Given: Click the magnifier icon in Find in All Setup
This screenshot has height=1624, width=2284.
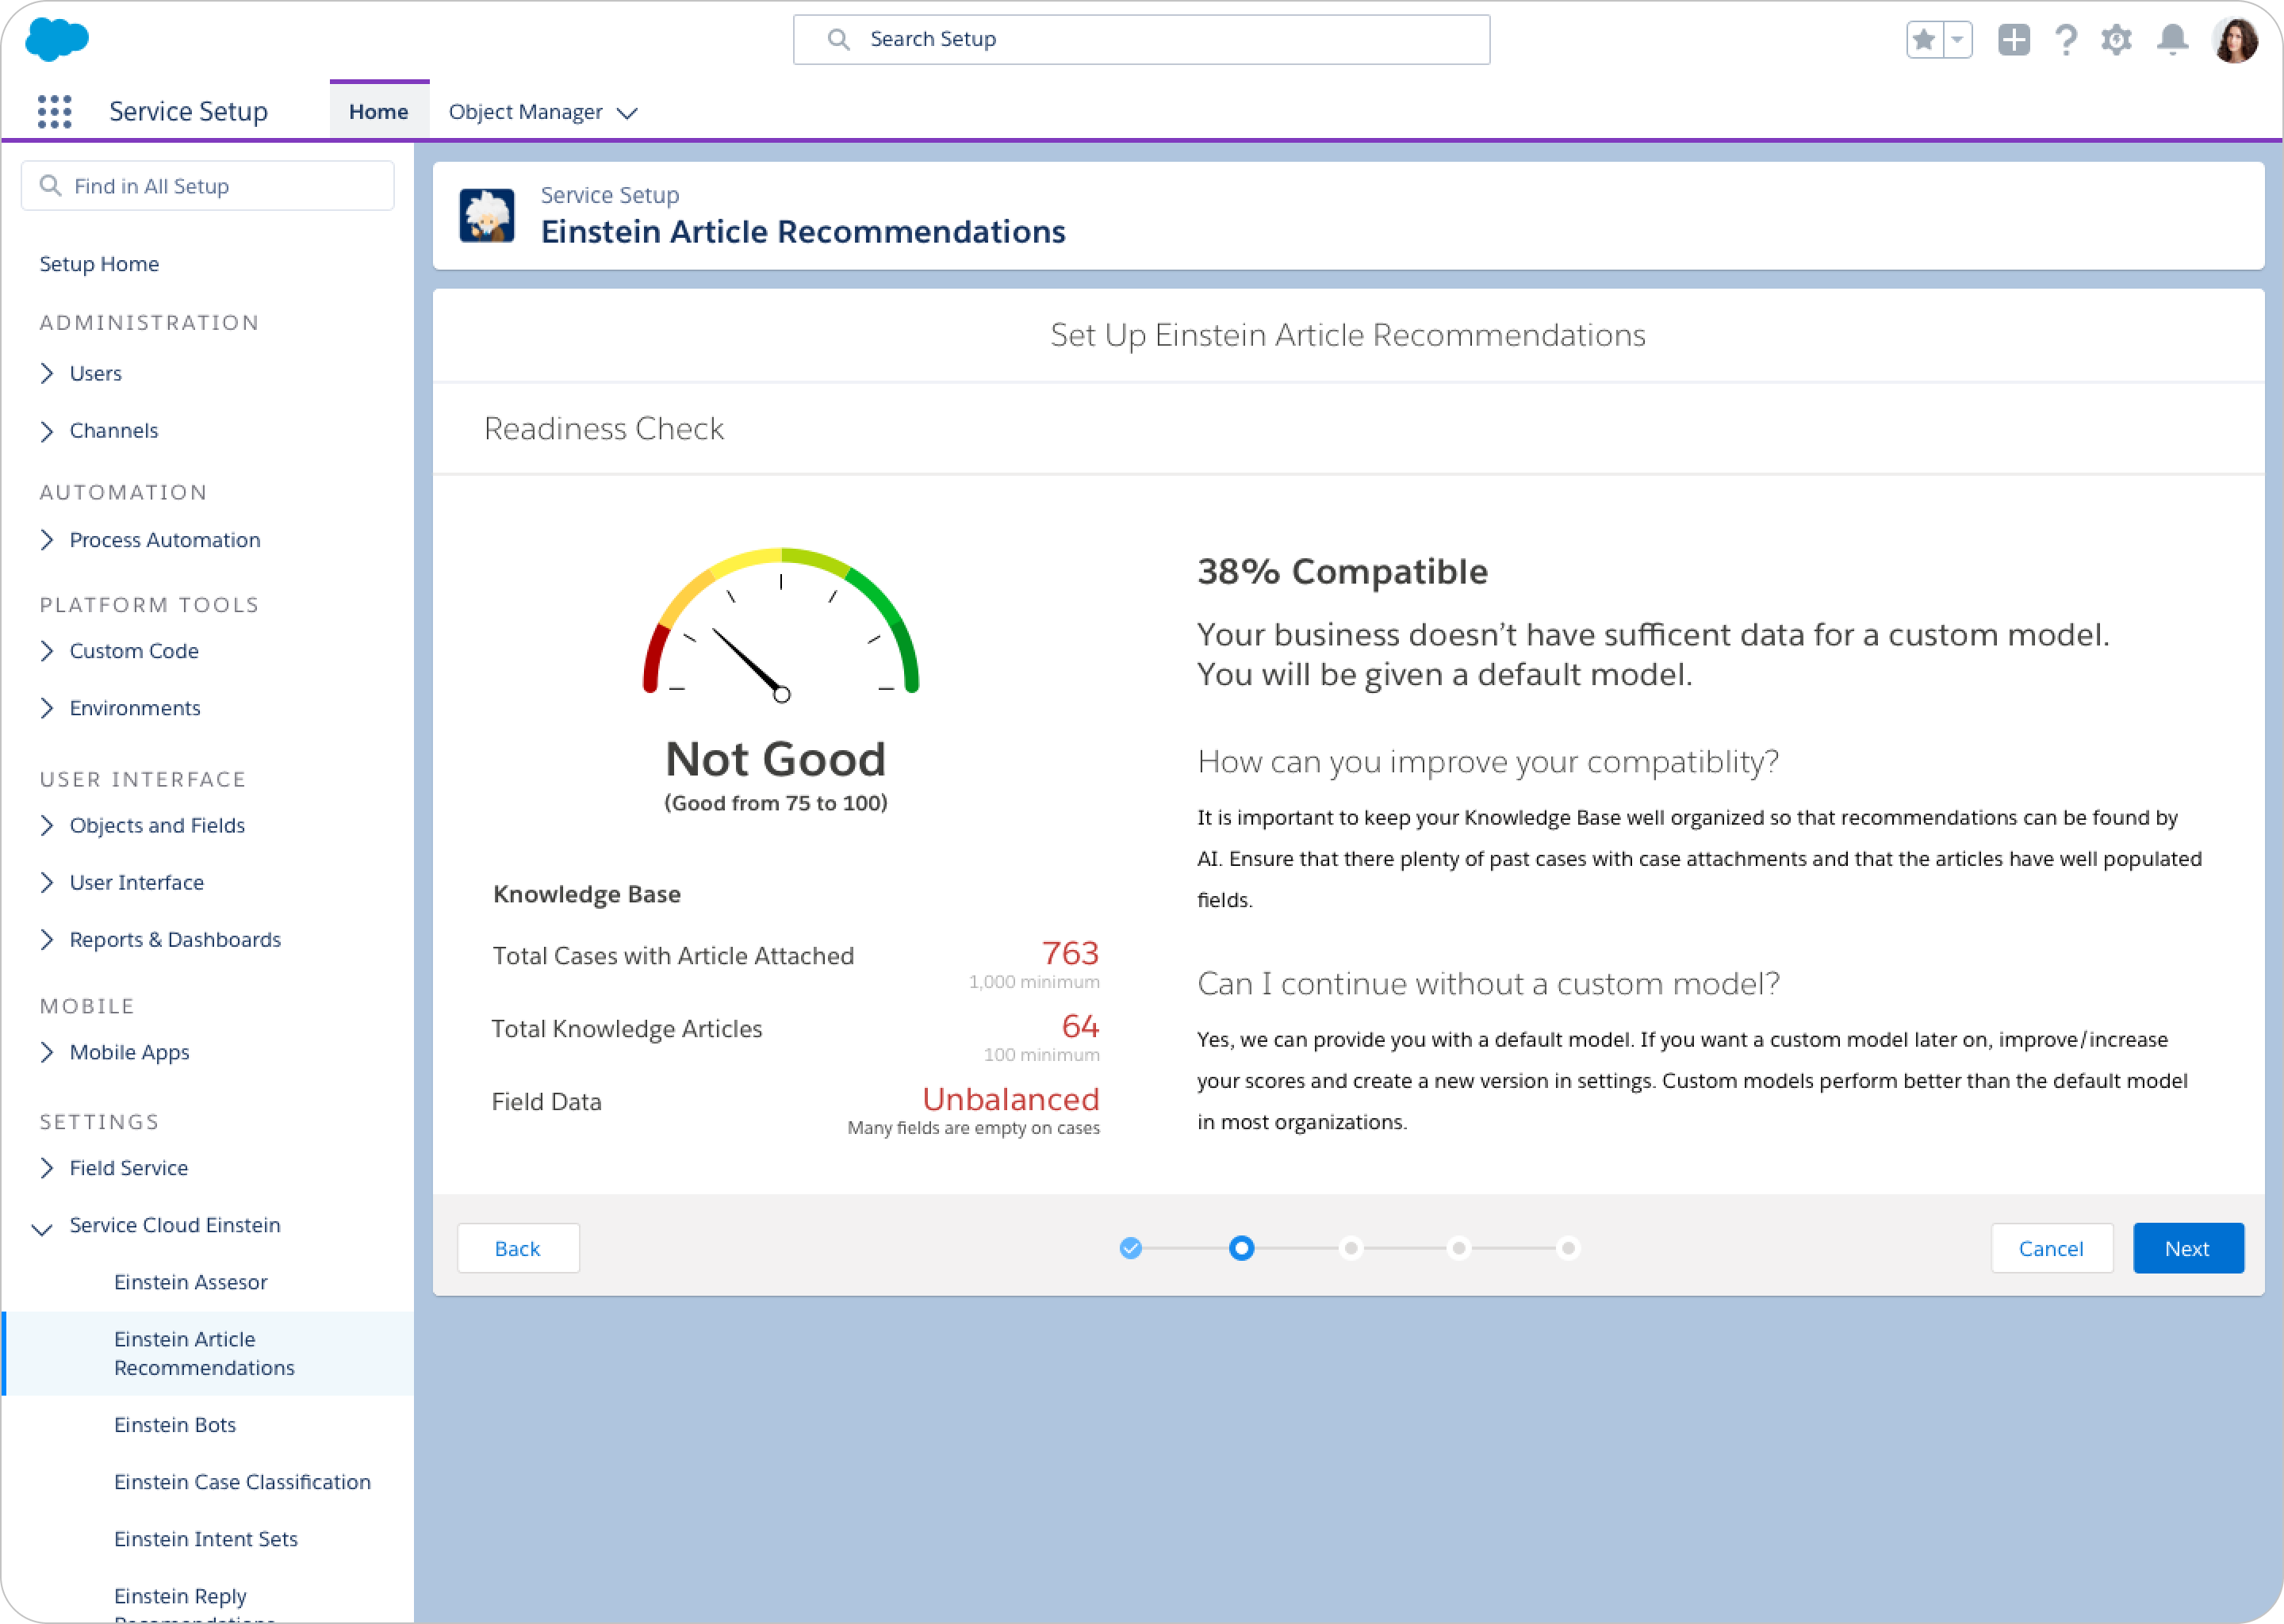Looking at the screenshot, I should click(50, 186).
